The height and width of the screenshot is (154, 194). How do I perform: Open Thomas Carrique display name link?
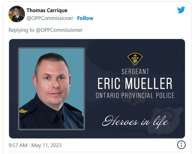(x=47, y=10)
